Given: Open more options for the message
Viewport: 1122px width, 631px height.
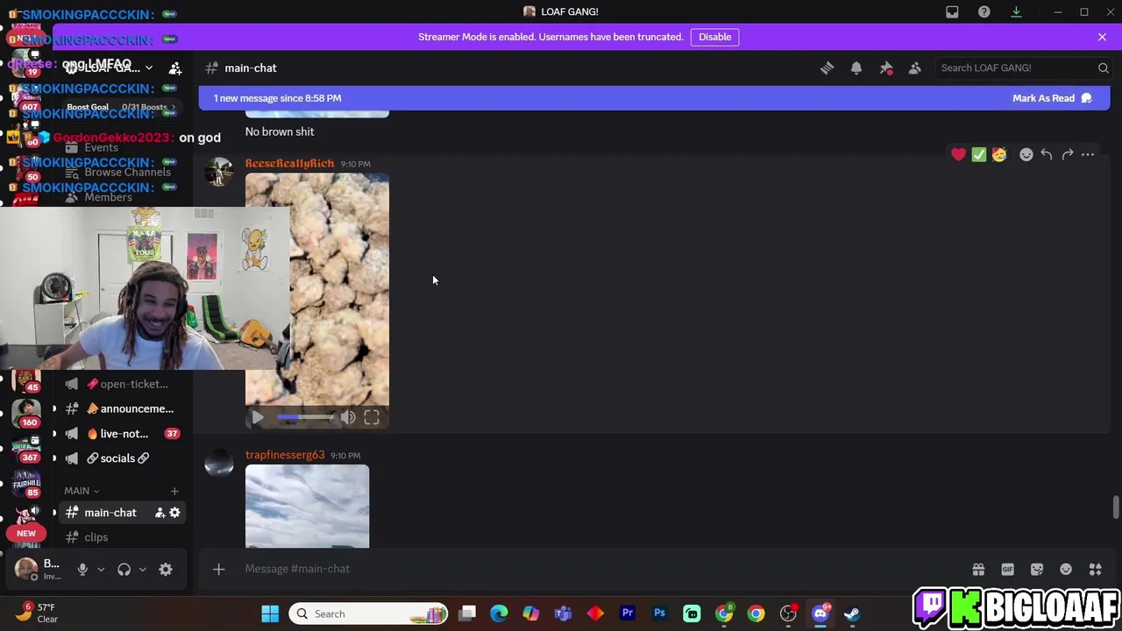Looking at the screenshot, I should pos(1088,155).
